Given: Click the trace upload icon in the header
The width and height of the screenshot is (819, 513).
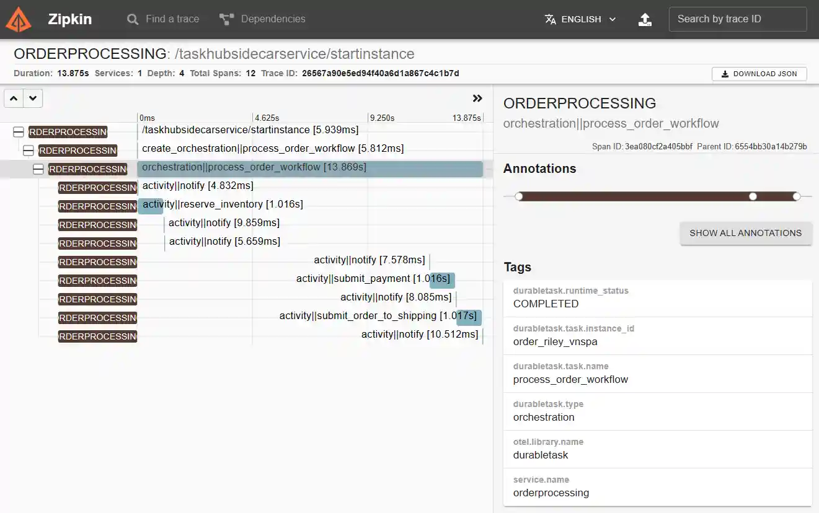Looking at the screenshot, I should pos(645,19).
